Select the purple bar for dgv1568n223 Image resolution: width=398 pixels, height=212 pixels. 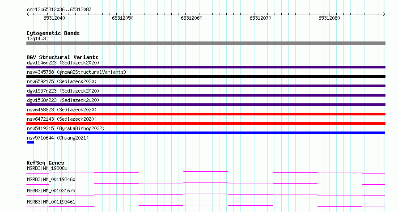click(206, 105)
